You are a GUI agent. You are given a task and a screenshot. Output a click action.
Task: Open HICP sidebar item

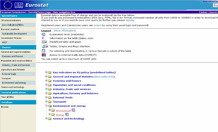point(18,42)
